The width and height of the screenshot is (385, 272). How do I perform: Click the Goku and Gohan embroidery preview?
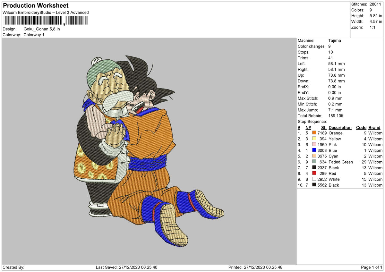pyautogui.click(x=149, y=151)
